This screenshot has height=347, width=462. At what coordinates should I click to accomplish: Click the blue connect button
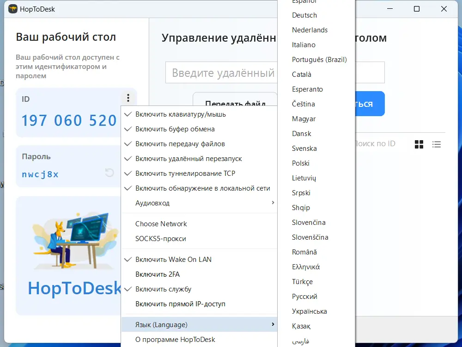(x=370, y=104)
